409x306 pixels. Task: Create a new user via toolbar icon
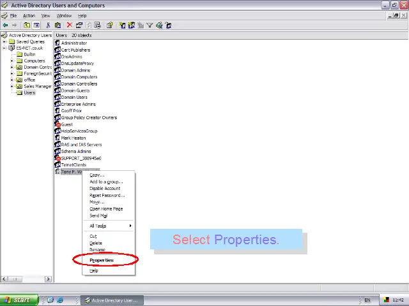click(x=122, y=25)
